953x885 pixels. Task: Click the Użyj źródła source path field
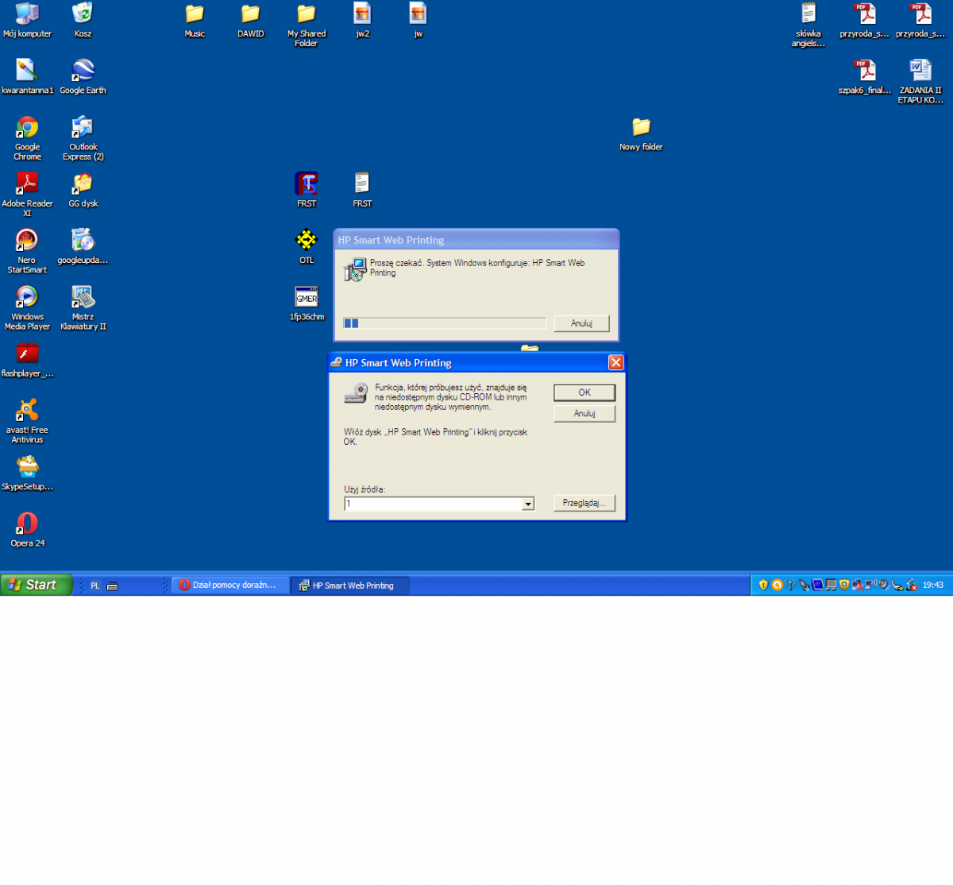pos(433,504)
